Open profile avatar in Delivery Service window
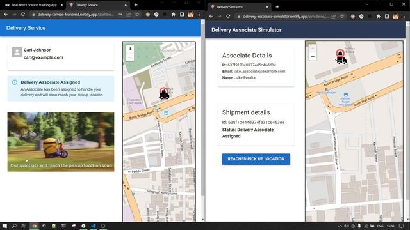 191,15
